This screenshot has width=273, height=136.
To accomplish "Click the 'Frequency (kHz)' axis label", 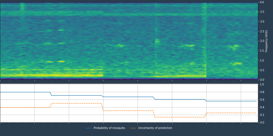I will [x=266, y=41].
